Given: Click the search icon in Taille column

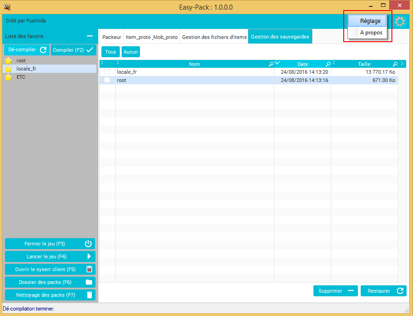Looking at the screenshot, I should pyautogui.click(x=395, y=64).
